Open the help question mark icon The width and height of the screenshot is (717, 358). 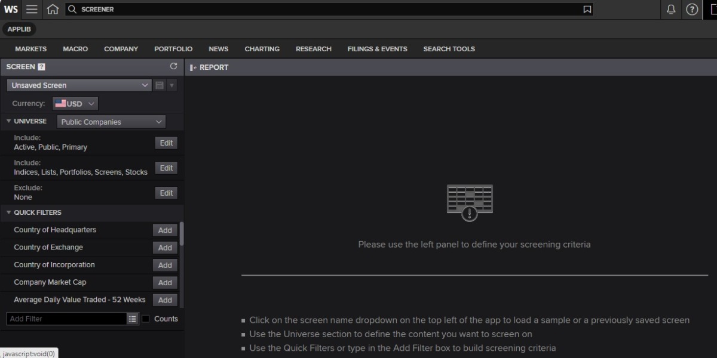pyautogui.click(x=692, y=10)
